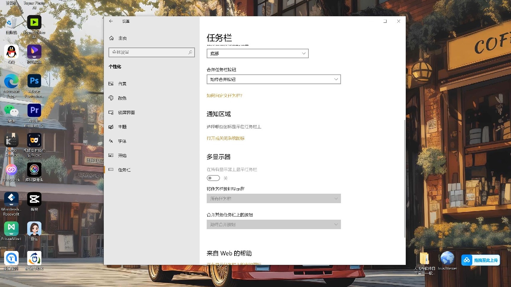Screen dimensions: 511x287
Task: Click the 背景 (Background) icon in sidebar
Action: pyautogui.click(x=111, y=84)
